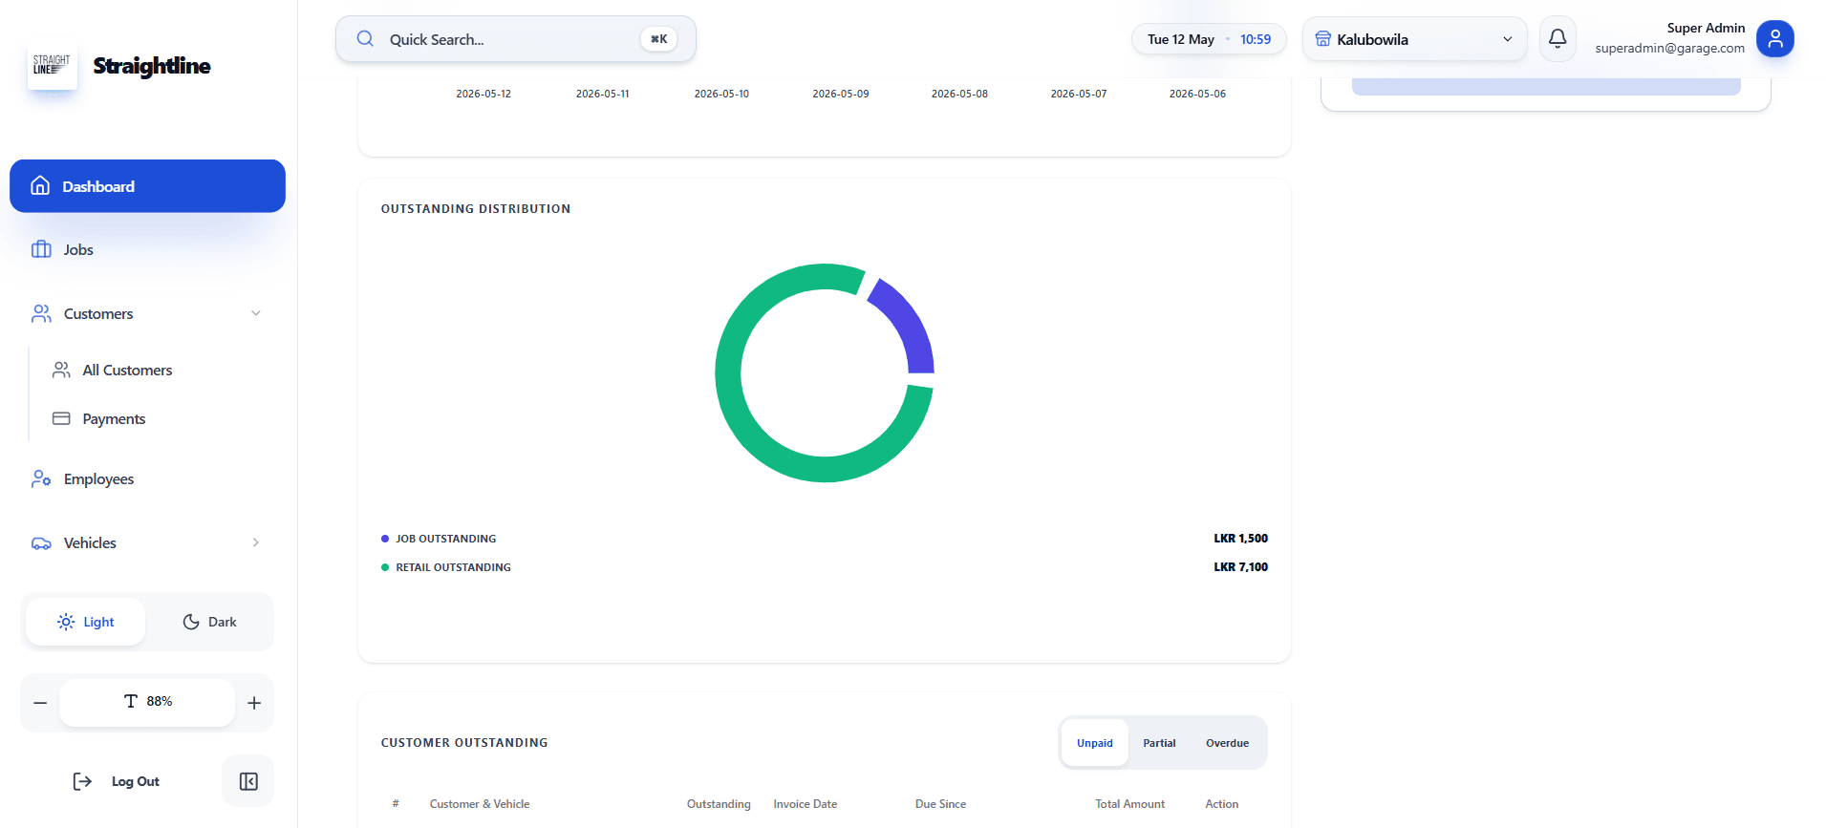Click the magnifier icon in Quick Search
Screen dimensions: 1826x828
pos(365,39)
